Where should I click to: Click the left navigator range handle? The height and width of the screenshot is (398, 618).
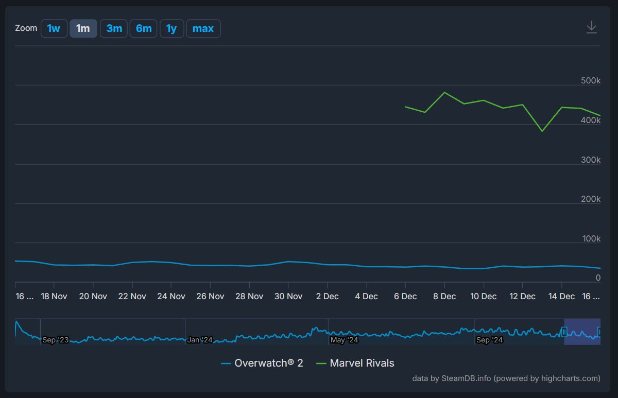click(x=564, y=332)
